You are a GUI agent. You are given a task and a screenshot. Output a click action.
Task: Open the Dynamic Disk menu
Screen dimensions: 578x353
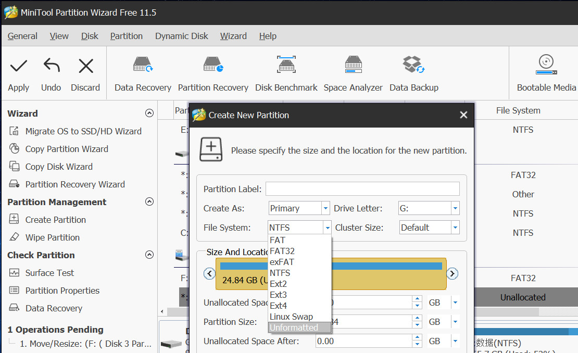click(x=181, y=36)
